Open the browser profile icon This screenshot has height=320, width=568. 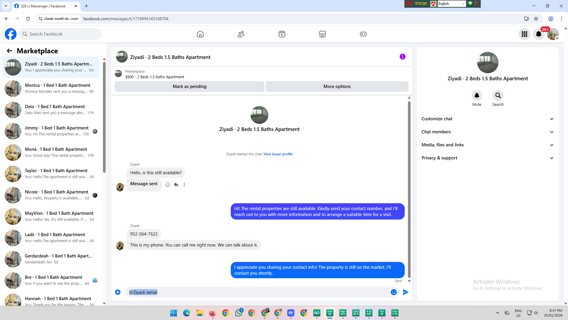pos(551,19)
